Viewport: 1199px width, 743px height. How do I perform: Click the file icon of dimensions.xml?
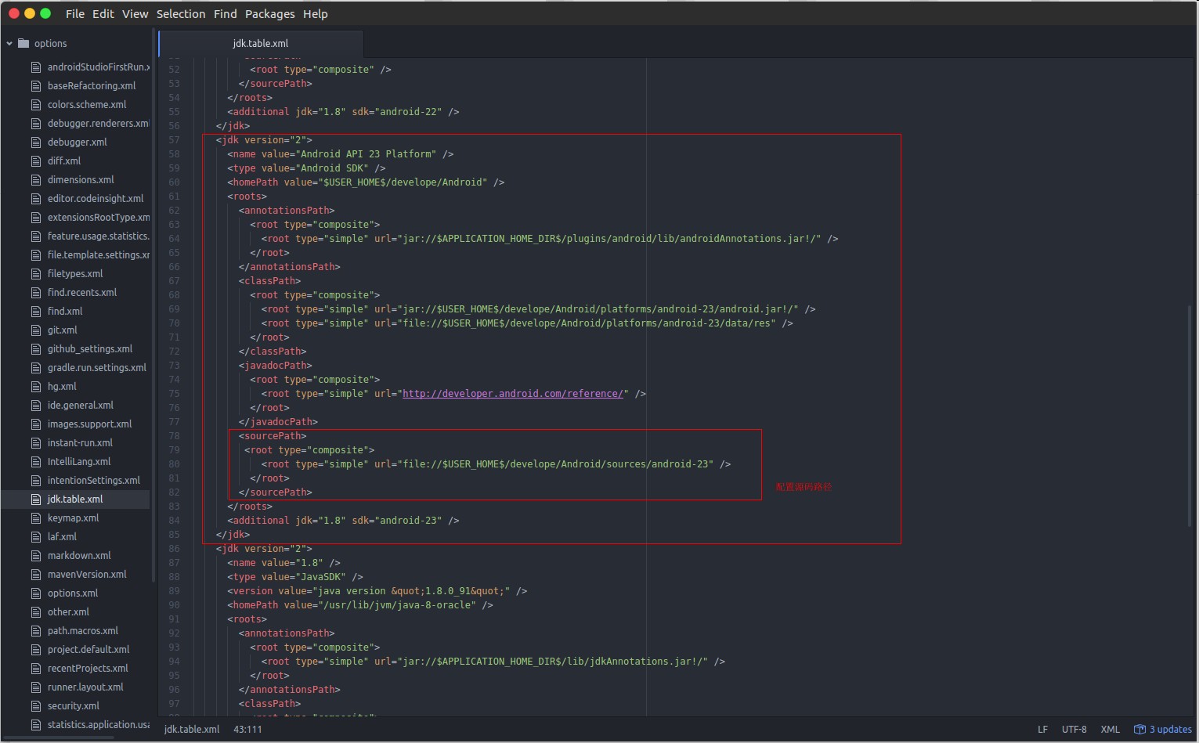click(x=36, y=180)
